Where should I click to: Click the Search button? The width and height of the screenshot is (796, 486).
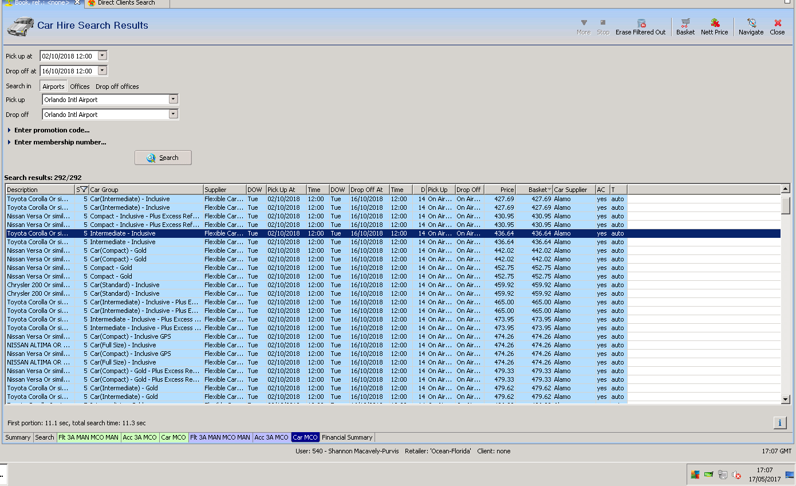(x=163, y=158)
